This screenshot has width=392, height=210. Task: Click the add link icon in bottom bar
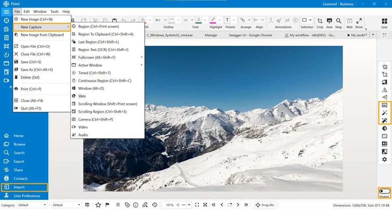pyautogui.click(x=145, y=205)
